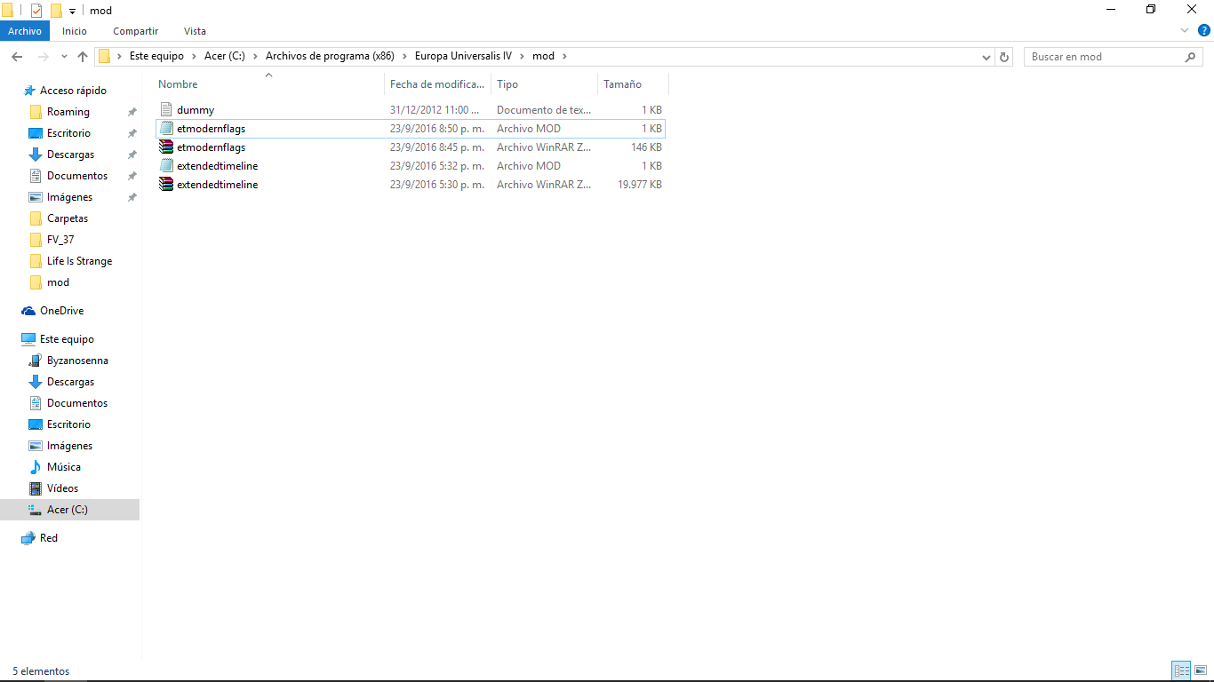Open the Compartir ribbon tab
This screenshot has height=682, width=1214.
[x=135, y=31]
